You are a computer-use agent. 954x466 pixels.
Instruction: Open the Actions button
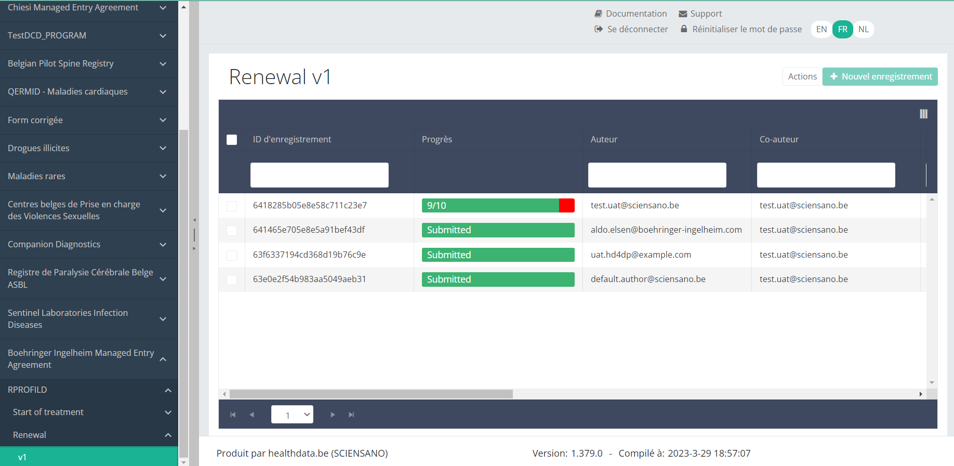coord(802,76)
